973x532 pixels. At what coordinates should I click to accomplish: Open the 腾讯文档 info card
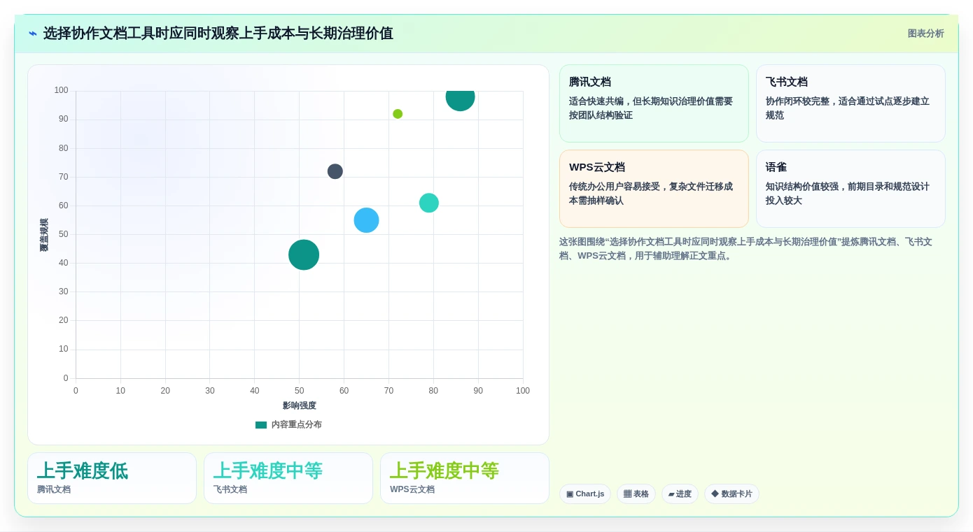[654, 103]
